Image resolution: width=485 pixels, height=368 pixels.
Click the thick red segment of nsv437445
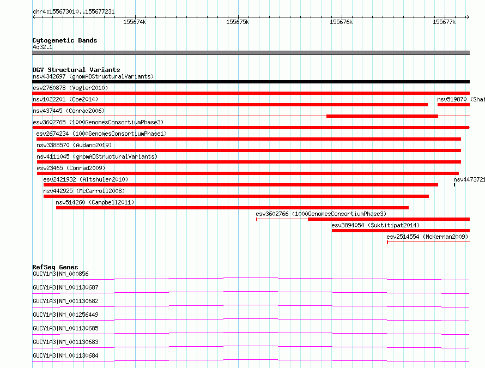(383, 116)
